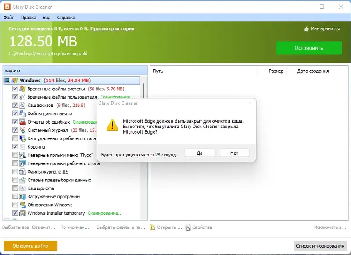Click the Windows flag icon in the group header
351x255 pixels.
click(x=15, y=80)
